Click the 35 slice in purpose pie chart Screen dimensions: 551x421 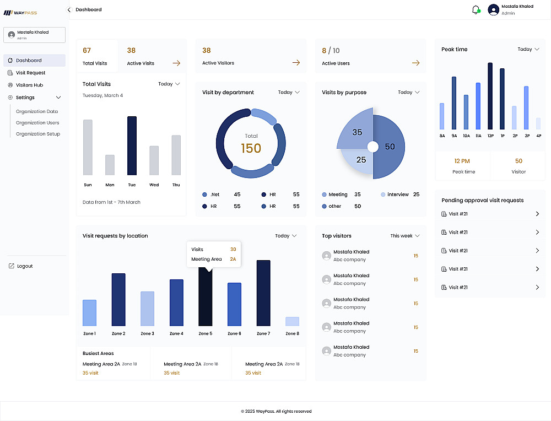point(356,131)
